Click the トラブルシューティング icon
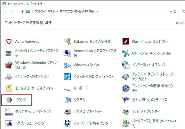 [9, 124]
